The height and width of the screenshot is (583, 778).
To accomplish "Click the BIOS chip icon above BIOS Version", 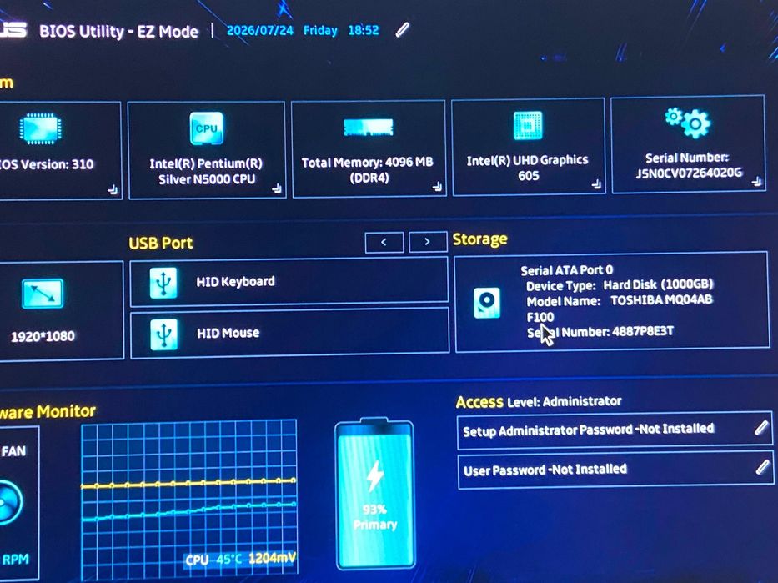I will 40,128.
